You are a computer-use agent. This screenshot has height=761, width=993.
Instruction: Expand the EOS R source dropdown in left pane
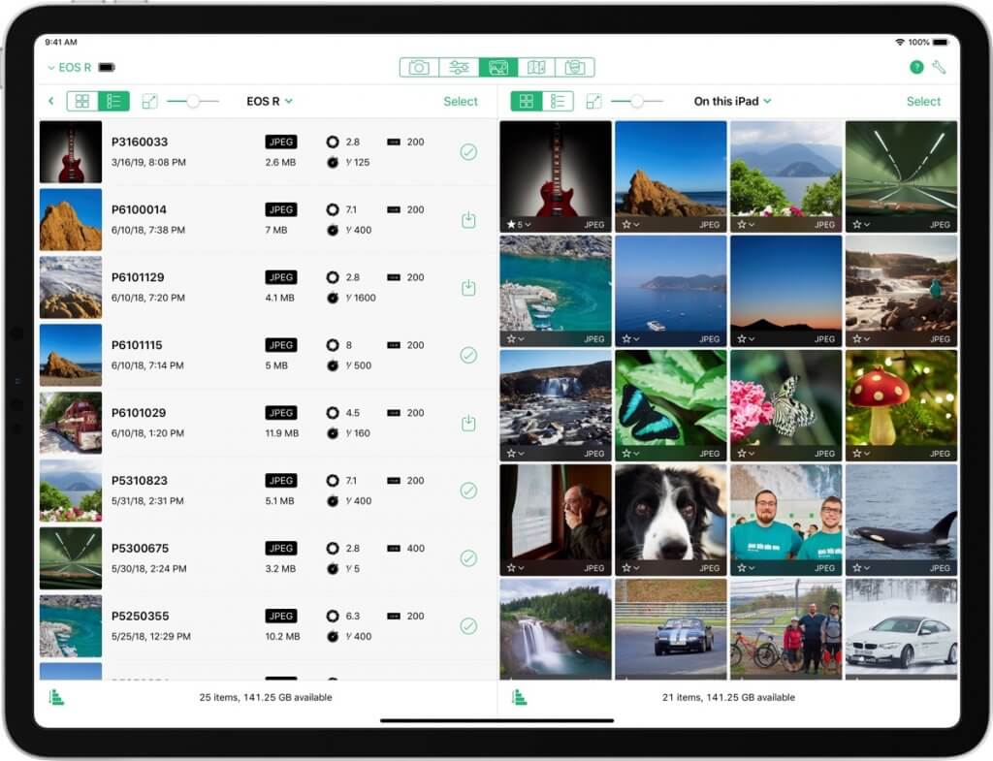point(270,101)
